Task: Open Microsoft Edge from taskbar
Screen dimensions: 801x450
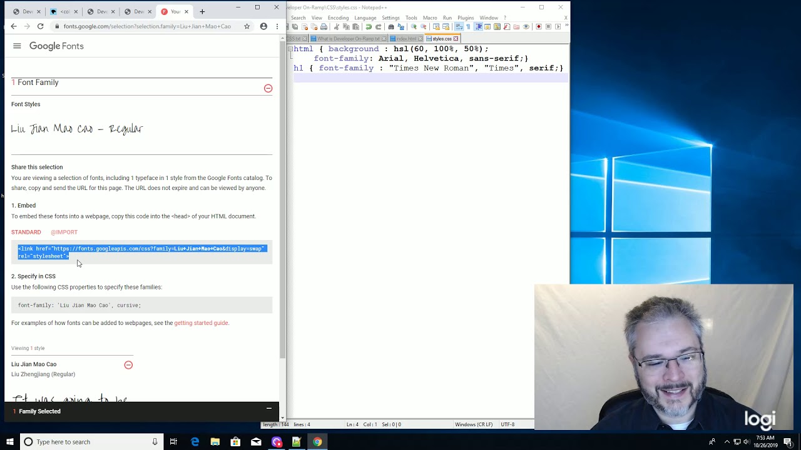Action: 195,442
